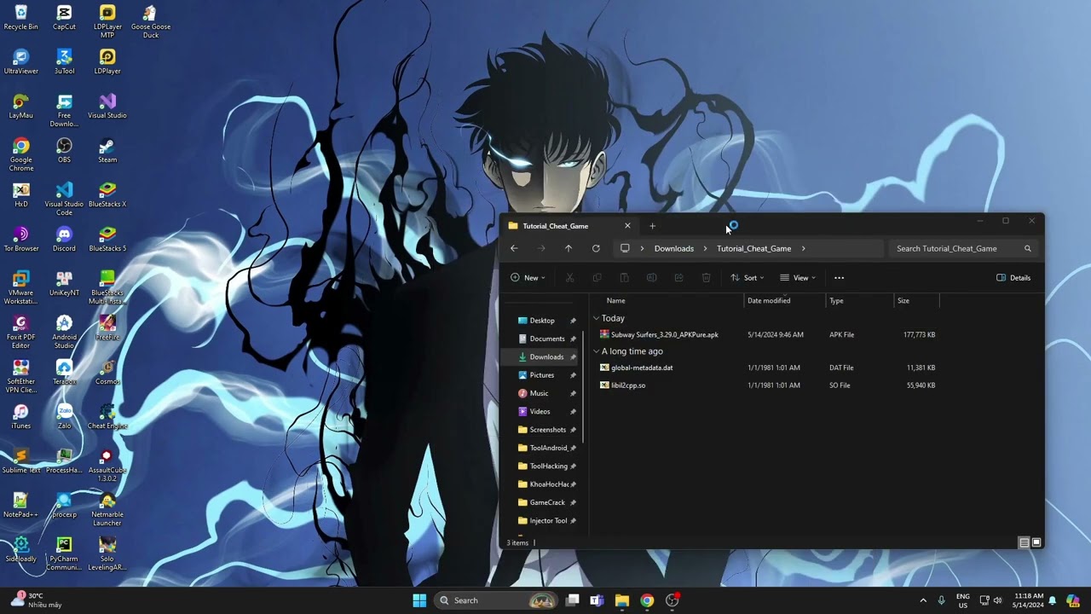This screenshot has height=614, width=1091.
Task: Close the Tutorial_Cheat_Game tab
Action: click(x=627, y=226)
